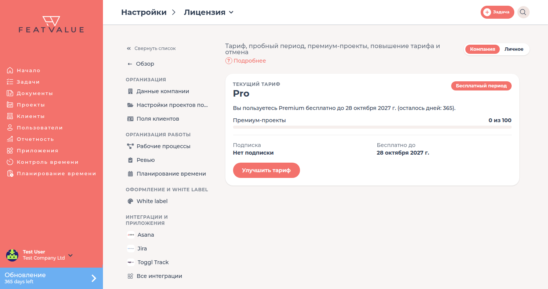Image resolution: width=548 pixels, height=289 pixels.
Task: Click the Задачи checklist icon
Action: click(10, 82)
